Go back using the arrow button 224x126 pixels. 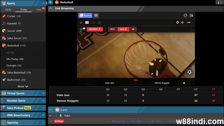pyautogui.click(x=51, y=2)
